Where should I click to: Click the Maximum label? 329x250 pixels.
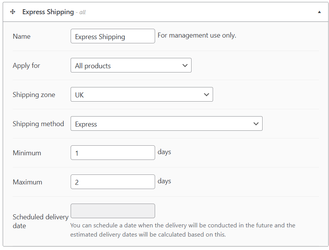click(x=28, y=182)
